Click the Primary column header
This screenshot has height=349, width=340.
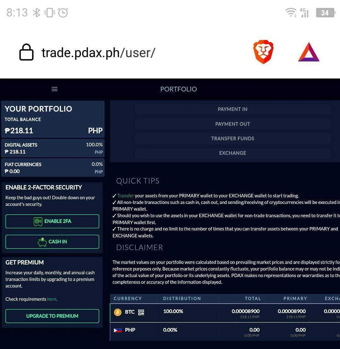(295, 299)
